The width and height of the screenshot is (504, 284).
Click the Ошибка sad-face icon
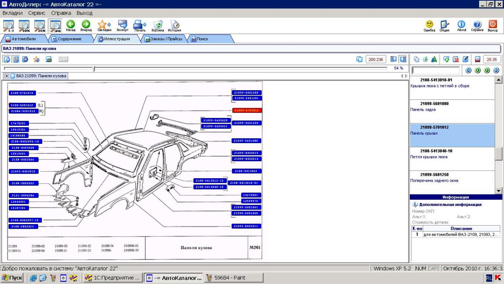[429, 24]
